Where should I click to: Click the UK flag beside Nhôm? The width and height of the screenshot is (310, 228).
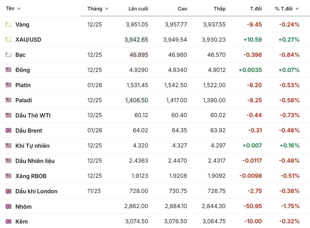8,206
